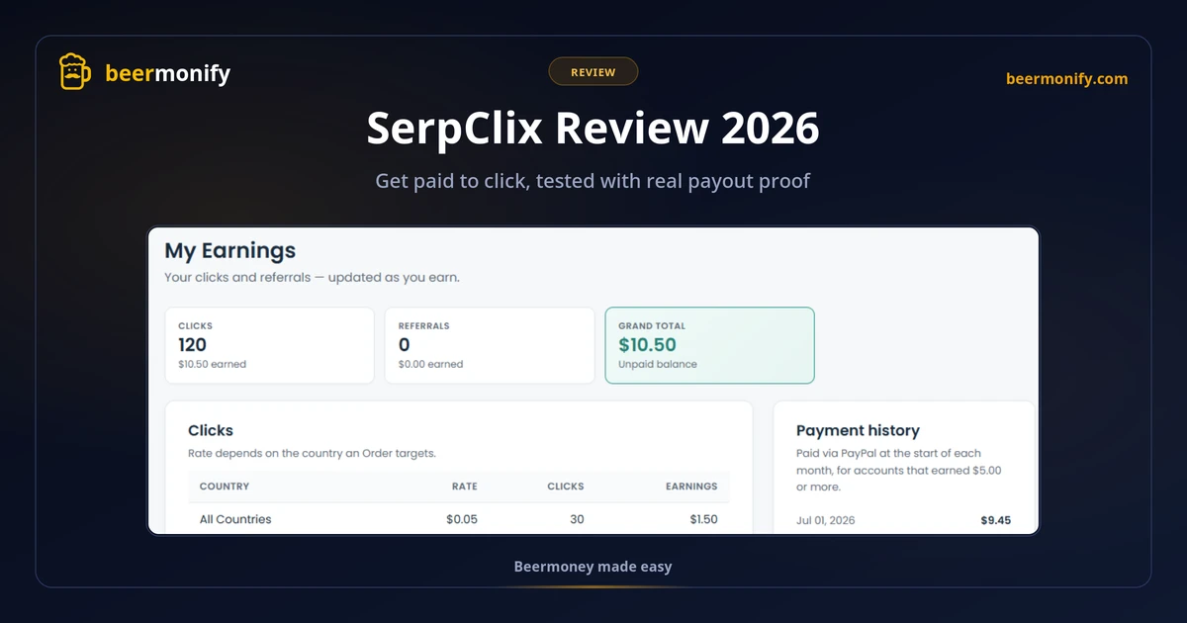Click the 'Unpaid balance' label
This screenshot has height=623, width=1187.
658,364
